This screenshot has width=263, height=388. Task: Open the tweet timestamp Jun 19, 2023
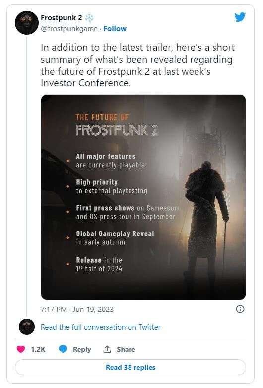(77, 310)
